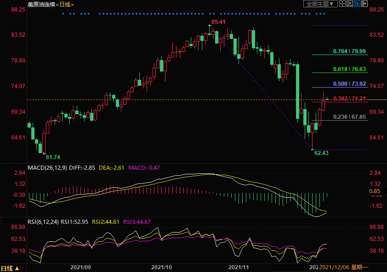The width and height of the screenshot is (387, 272).
Task: Click the 0.618 \ 76.63 Fibonacci level label
Action: click(x=350, y=69)
